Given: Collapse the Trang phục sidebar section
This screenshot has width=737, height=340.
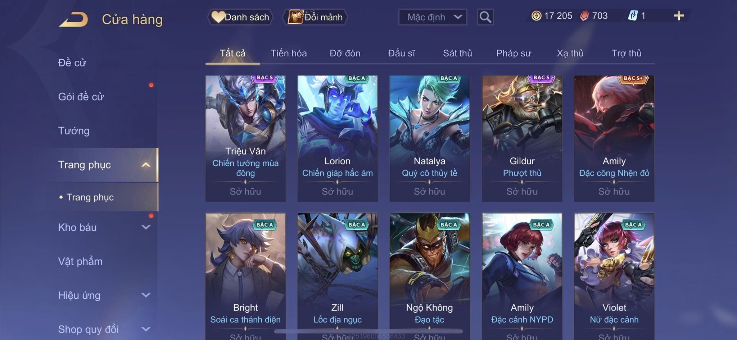Looking at the screenshot, I should pos(146,165).
